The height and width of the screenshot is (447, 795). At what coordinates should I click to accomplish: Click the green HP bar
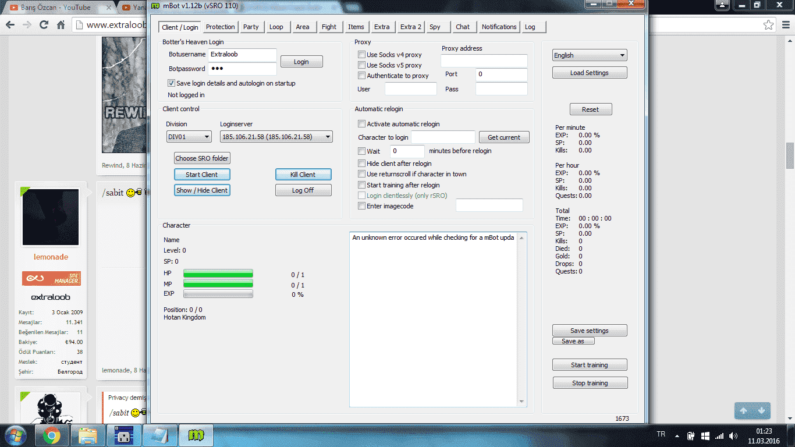tap(218, 274)
